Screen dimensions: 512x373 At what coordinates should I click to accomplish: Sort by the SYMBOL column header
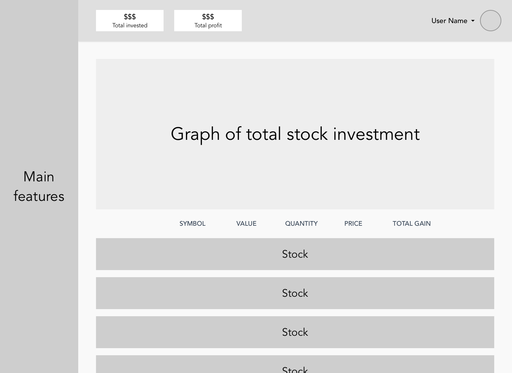(192, 224)
